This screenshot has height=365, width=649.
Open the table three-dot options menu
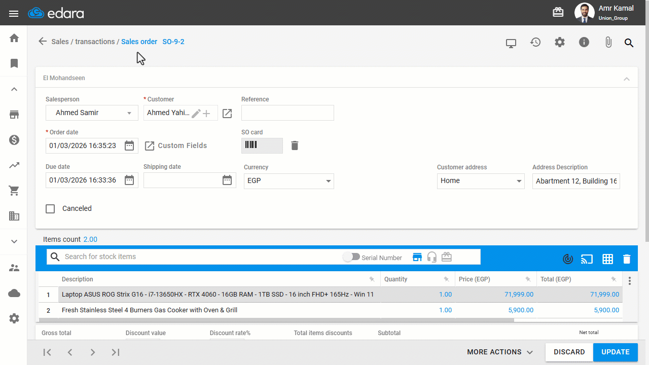tap(630, 281)
